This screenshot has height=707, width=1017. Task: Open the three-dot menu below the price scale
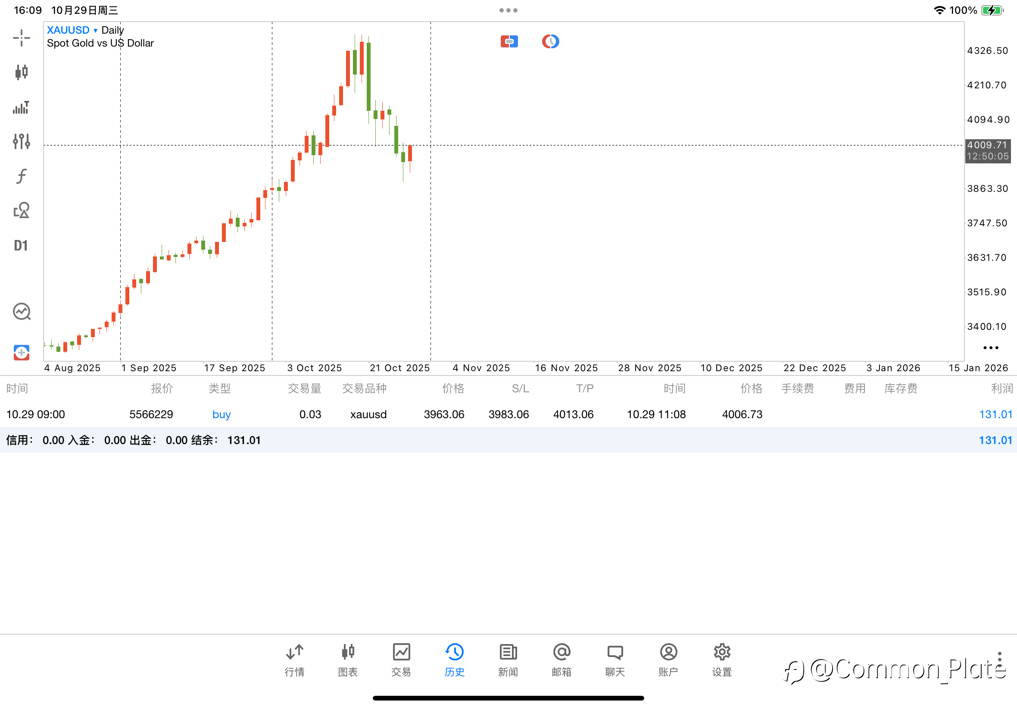coord(990,348)
